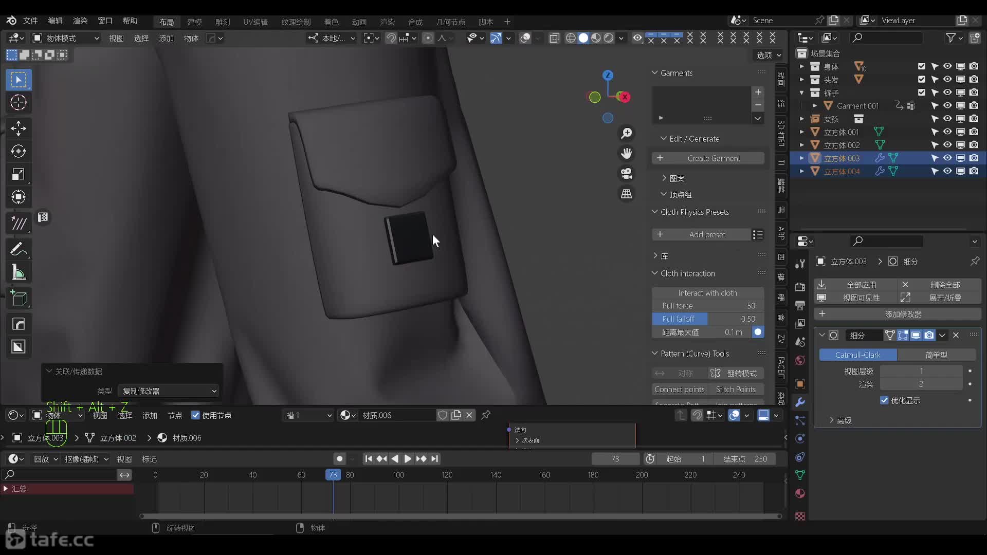Expand the 库 panel
The width and height of the screenshot is (987, 555).
pos(654,256)
